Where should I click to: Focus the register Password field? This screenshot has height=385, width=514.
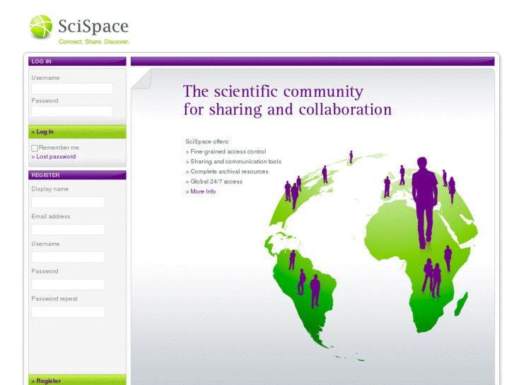68,285
